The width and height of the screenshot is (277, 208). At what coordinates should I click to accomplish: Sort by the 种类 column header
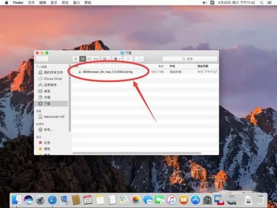click(172, 66)
